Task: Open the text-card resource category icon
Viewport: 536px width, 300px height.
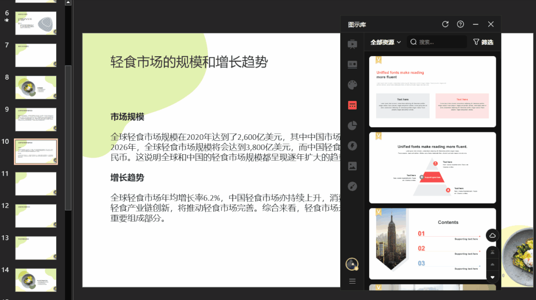Action: pyautogui.click(x=352, y=64)
